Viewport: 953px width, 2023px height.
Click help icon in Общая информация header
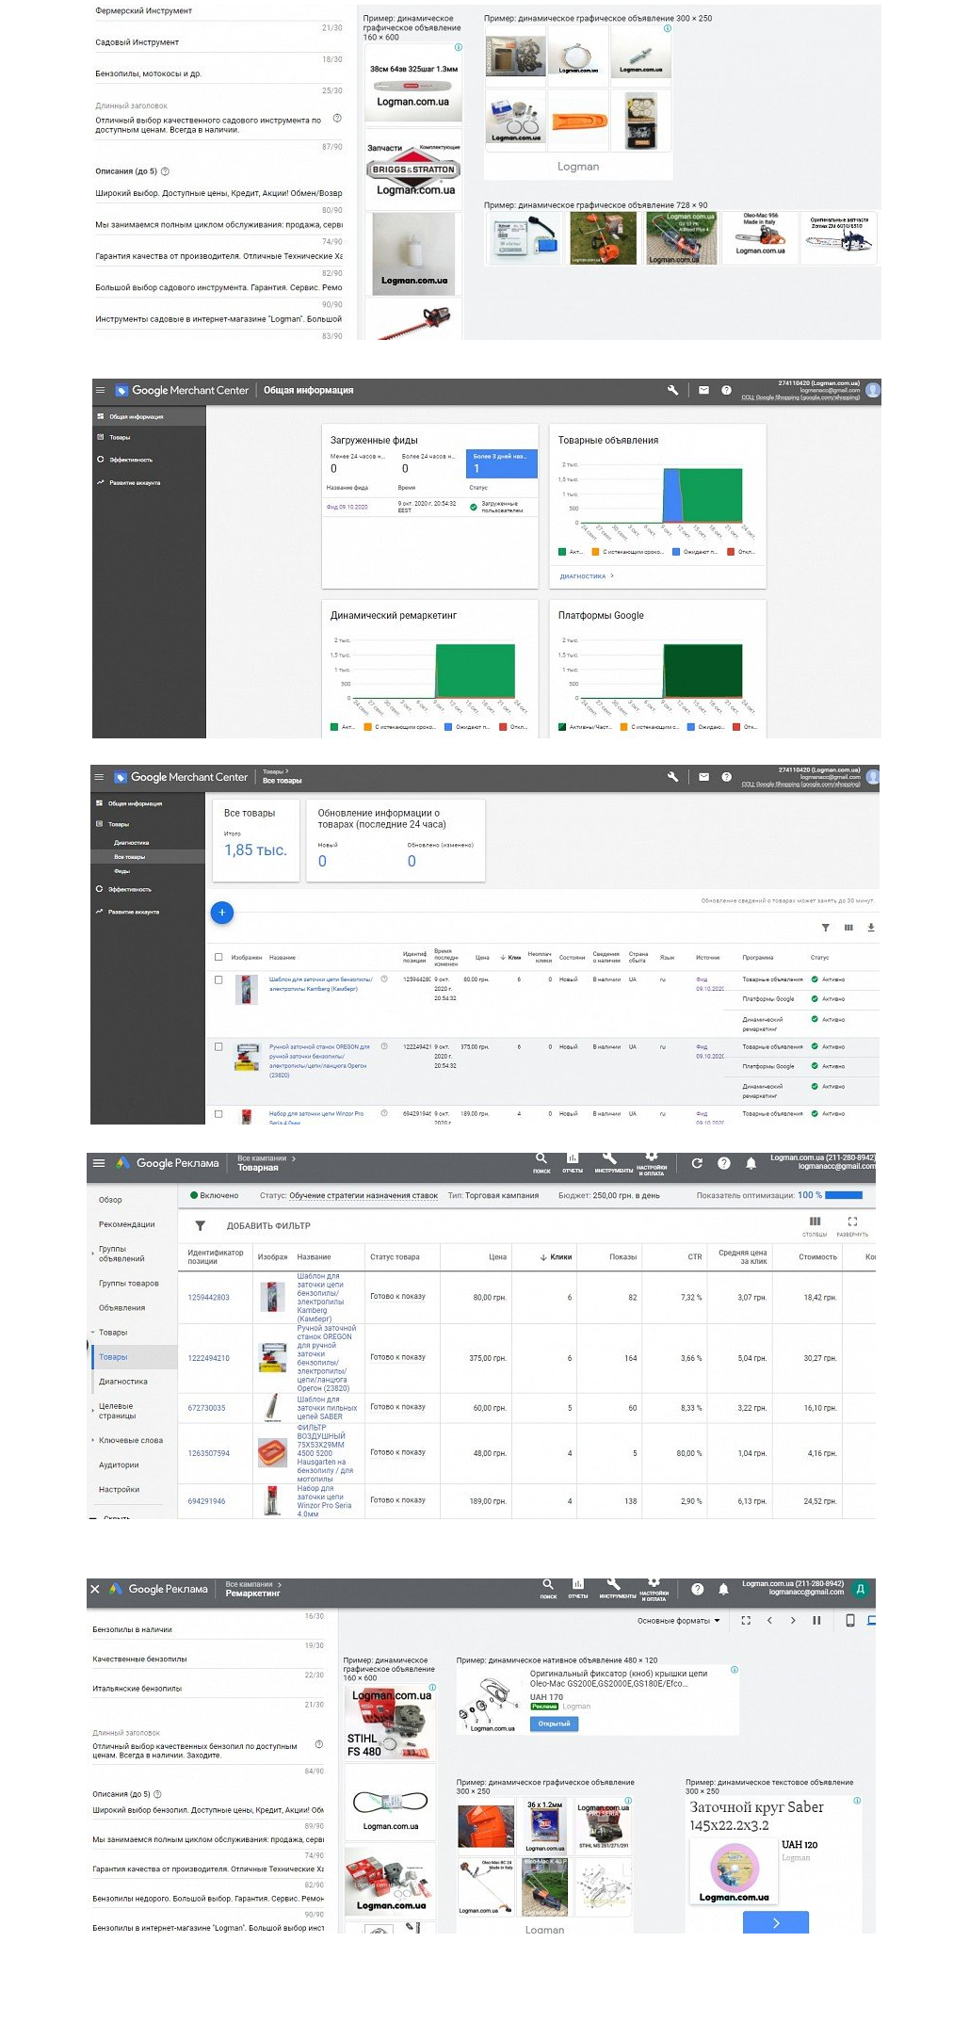726,390
